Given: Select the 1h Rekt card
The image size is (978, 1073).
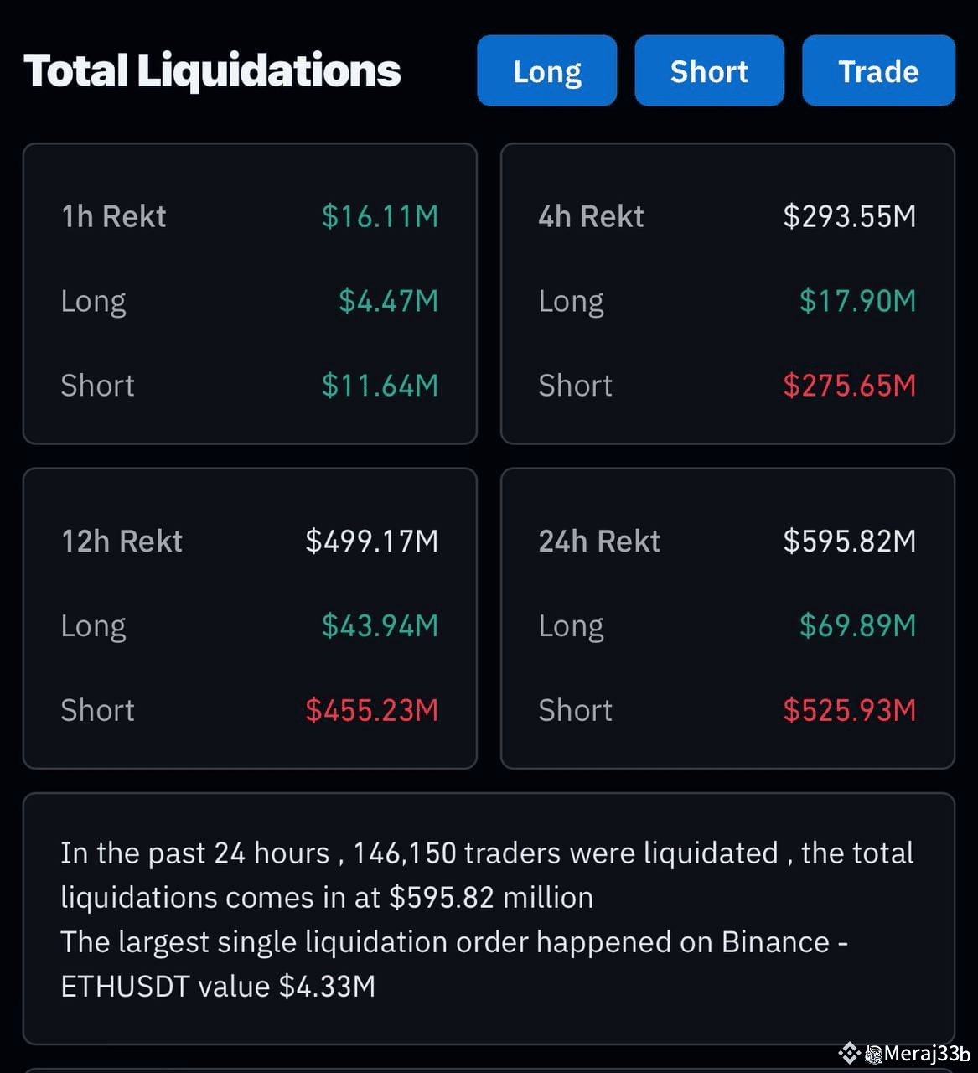Looking at the screenshot, I should (250, 293).
